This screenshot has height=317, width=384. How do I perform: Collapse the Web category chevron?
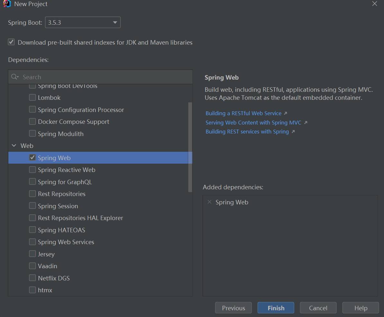tap(14, 146)
